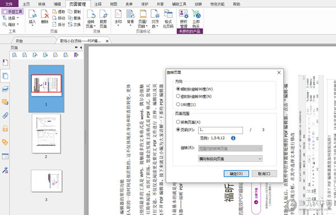Close the 旋转页面 dialog

coord(279,73)
